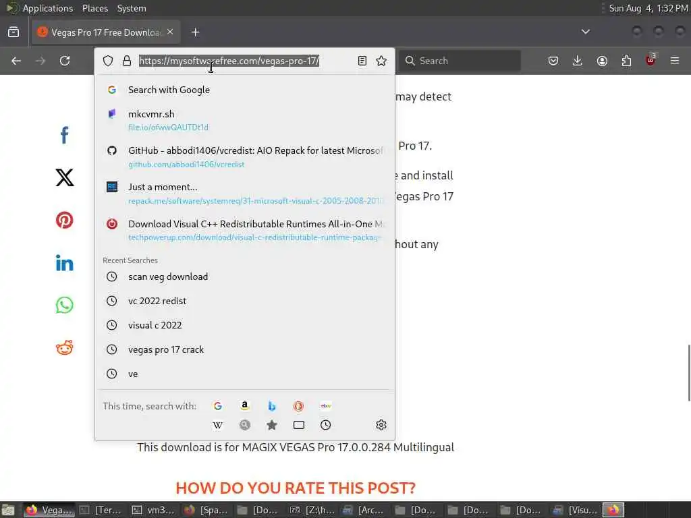This screenshot has height=518, width=691.
Task: Switch to the [Z:\h... taskbar window
Action: pyautogui.click(x=312, y=510)
